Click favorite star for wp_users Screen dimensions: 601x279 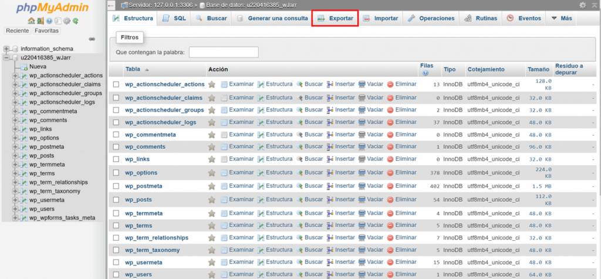211,274
